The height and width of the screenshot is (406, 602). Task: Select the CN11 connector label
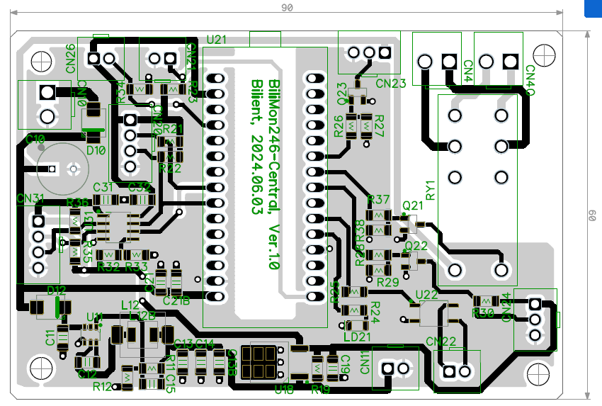[x=365, y=362]
